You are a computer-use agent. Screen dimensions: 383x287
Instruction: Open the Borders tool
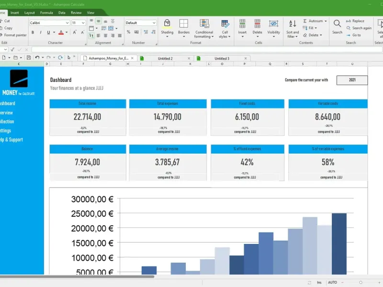coord(184,24)
